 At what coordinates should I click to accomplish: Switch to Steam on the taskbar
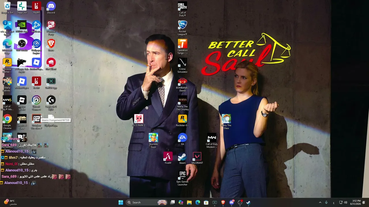pos(248,202)
